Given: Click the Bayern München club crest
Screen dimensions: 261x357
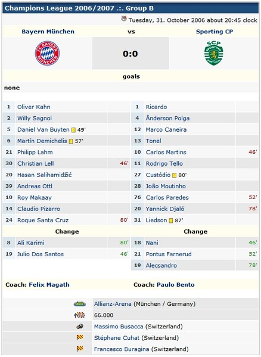Looking at the screenshot, I should [47, 53].
